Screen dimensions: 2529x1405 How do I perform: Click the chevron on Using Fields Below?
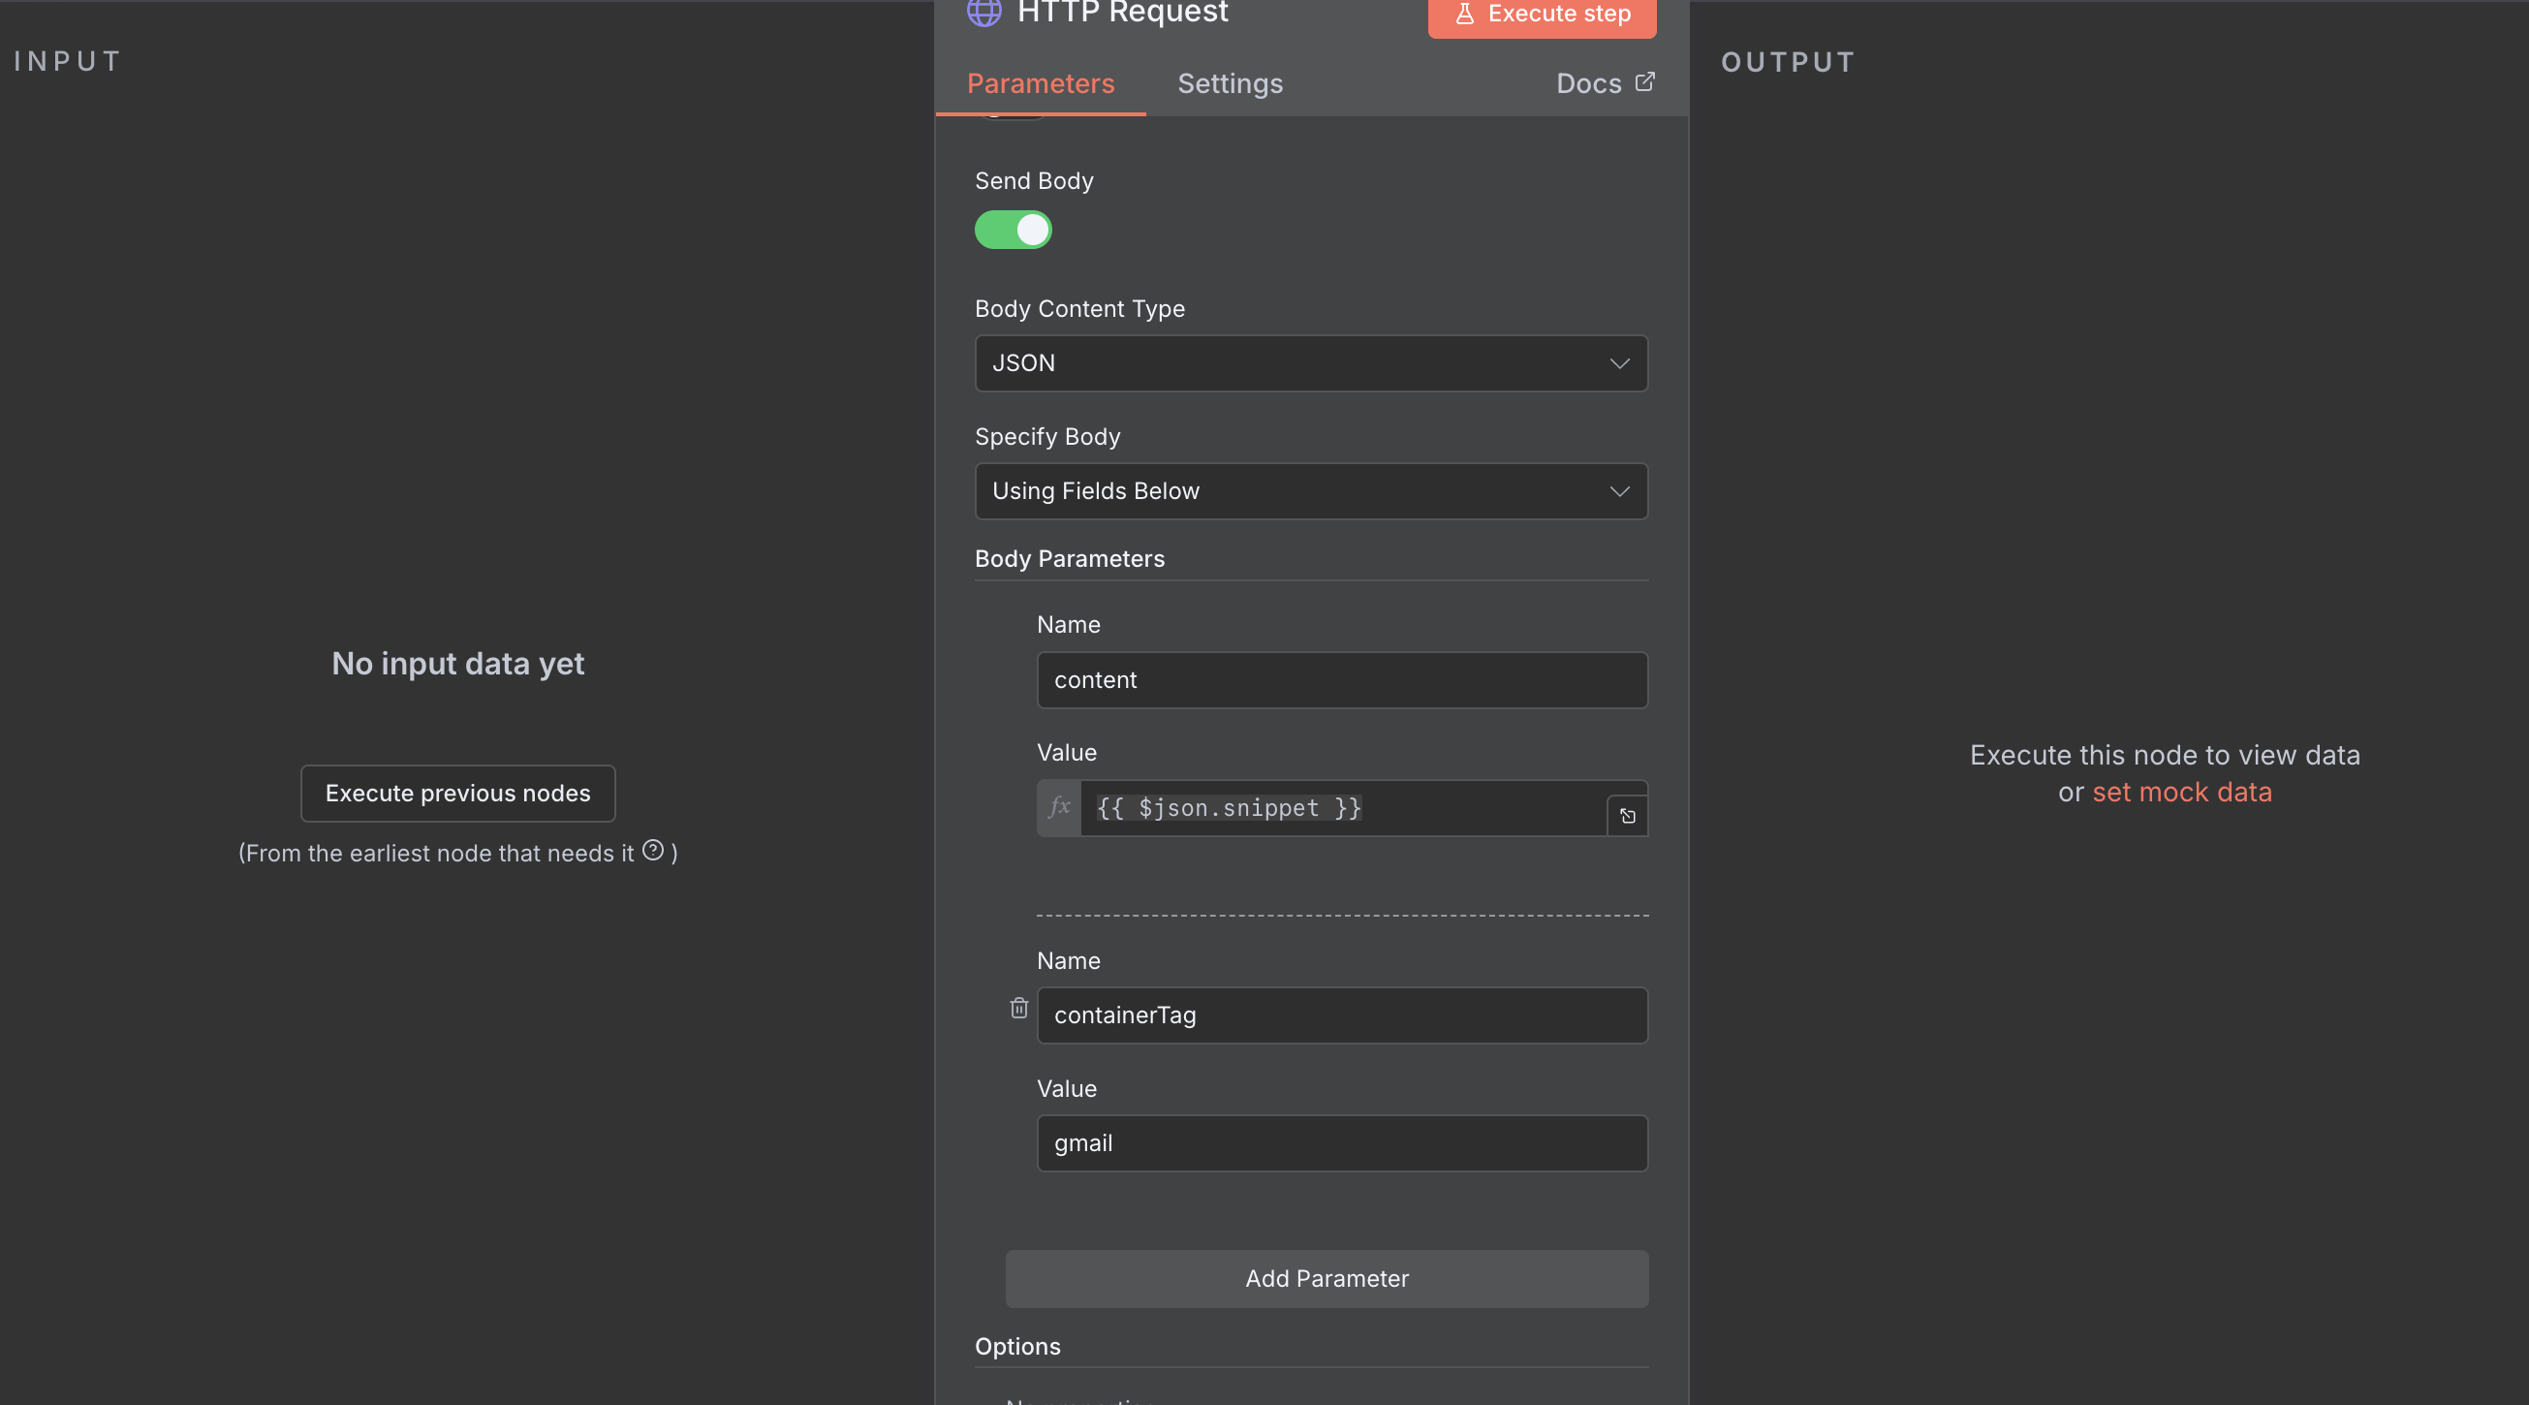click(x=1619, y=491)
